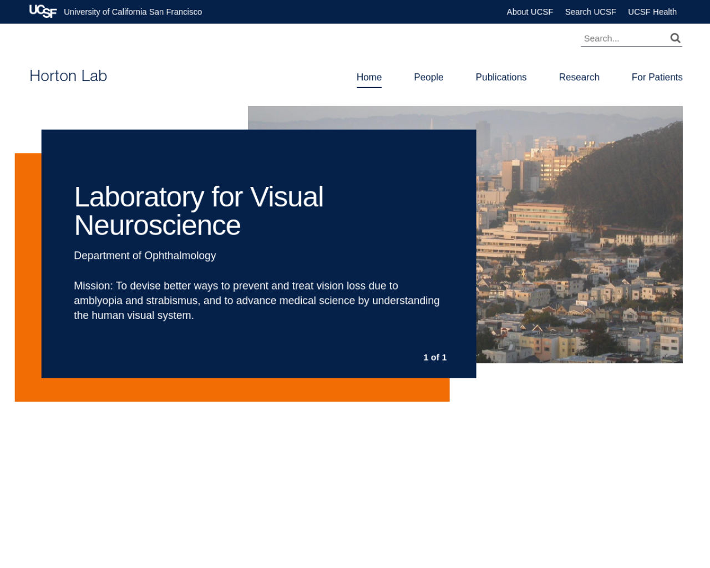Screen dimensions: 710x568
Task: Click the Mission statement paragraph
Action: pyautogui.click(x=257, y=301)
